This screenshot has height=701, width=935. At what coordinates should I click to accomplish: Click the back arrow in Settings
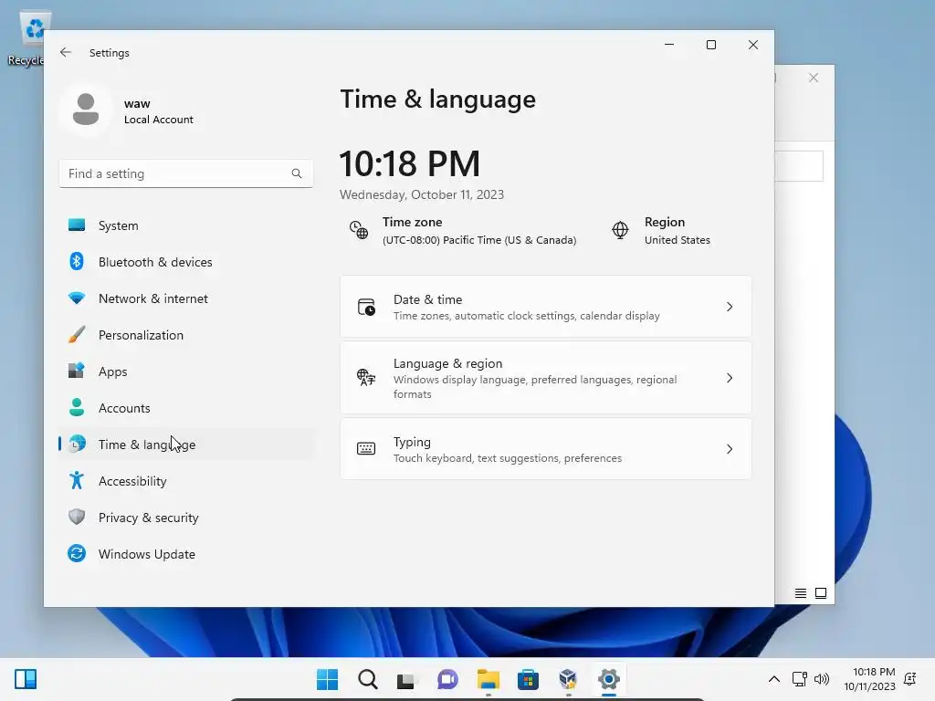pos(66,52)
